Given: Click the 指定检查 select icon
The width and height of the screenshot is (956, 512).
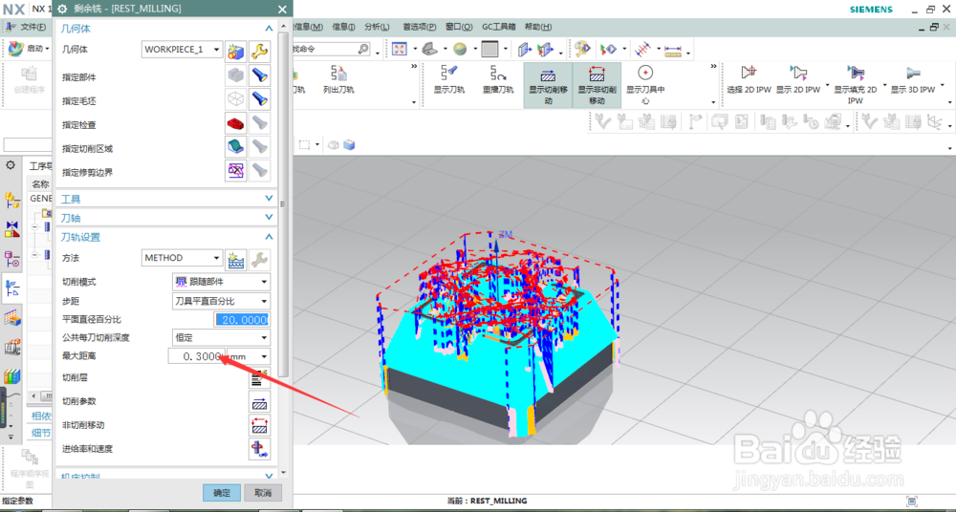Looking at the screenshot, I should click(x=236, y=123).
